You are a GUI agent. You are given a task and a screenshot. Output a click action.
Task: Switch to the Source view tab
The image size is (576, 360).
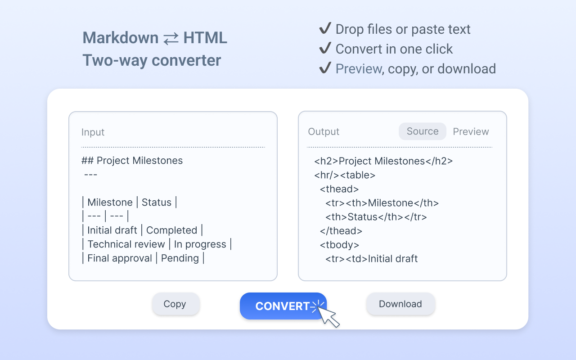[423, 131]
